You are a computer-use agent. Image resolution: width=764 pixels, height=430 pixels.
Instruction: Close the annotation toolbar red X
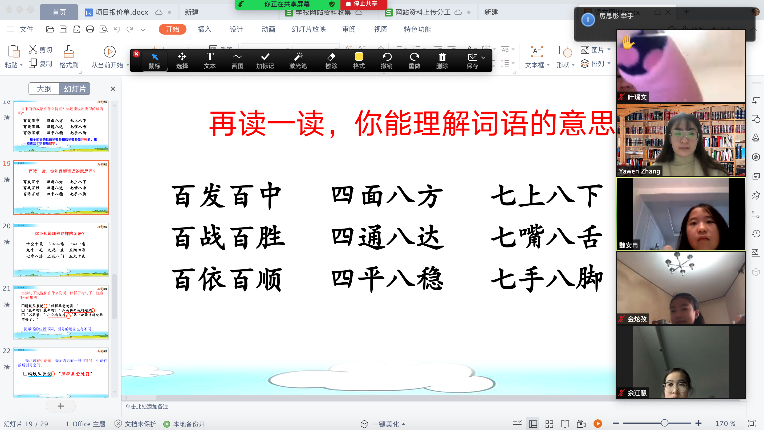(x=136, y=54)
